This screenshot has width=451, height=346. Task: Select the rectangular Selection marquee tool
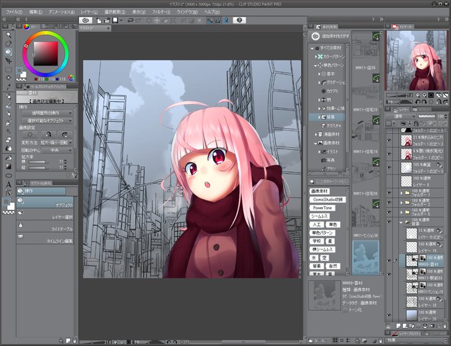(x=9, y=70)
